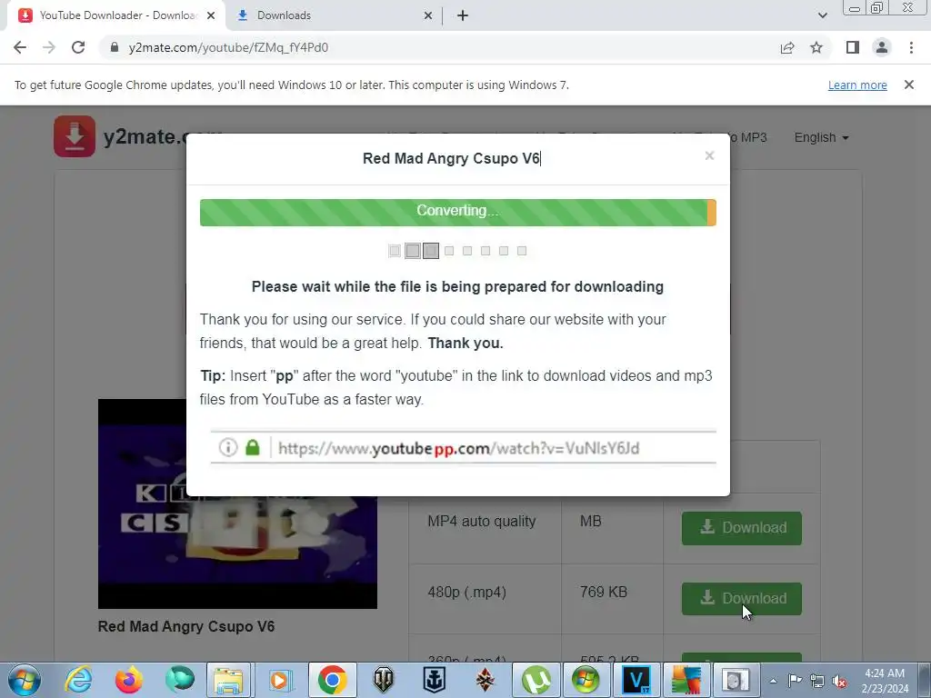Open the side panel icon in Chrome
Viewport: 931px width, 698px height.
pyautogui.click(x=853, y=47)
